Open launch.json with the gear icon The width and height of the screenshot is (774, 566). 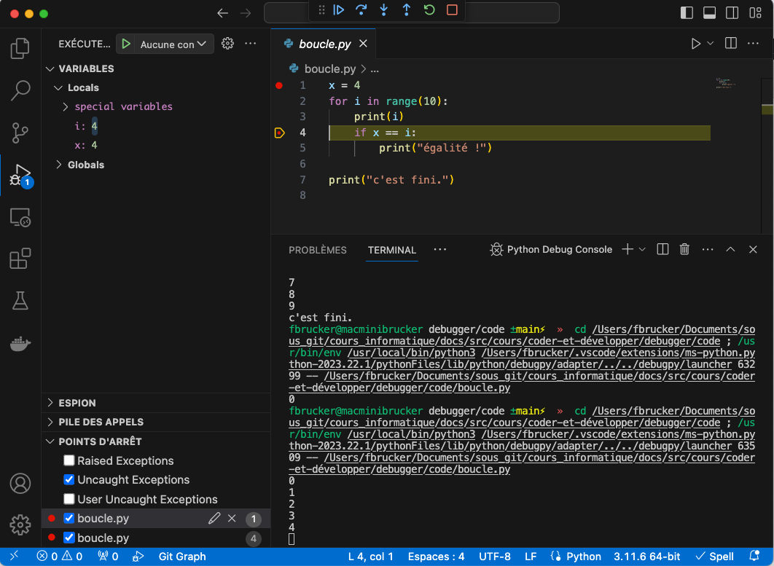click(x=227, y=44)
